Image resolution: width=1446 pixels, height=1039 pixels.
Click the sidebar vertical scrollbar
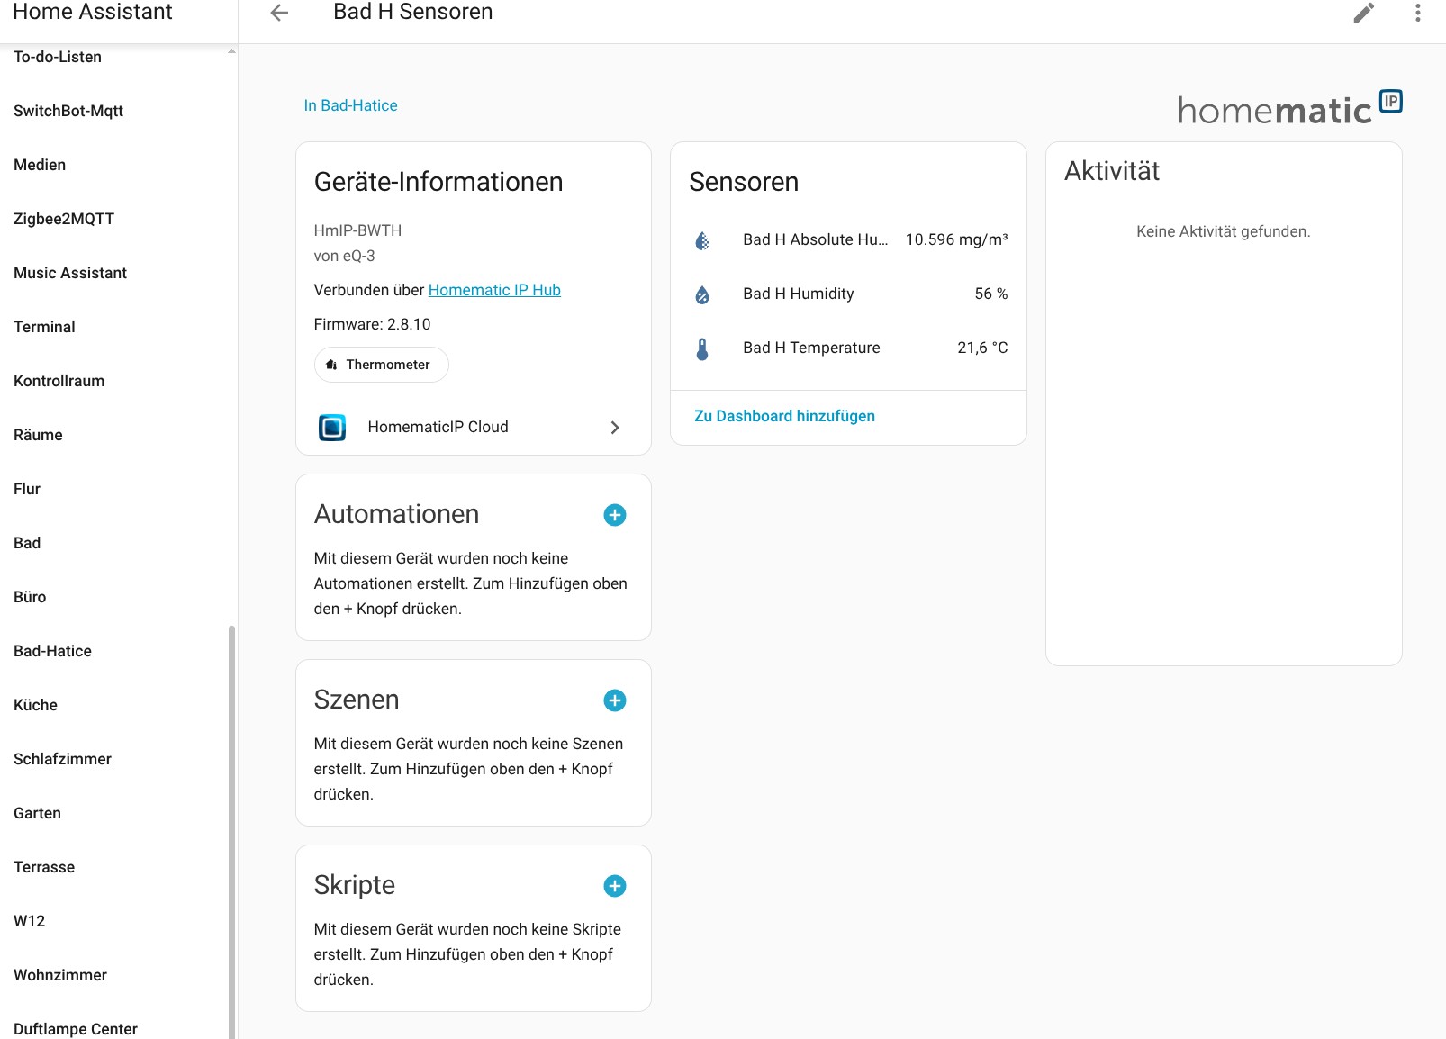[x=231, y=810]
